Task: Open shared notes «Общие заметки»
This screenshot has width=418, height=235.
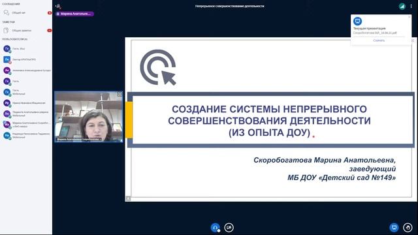Action: 26,31
